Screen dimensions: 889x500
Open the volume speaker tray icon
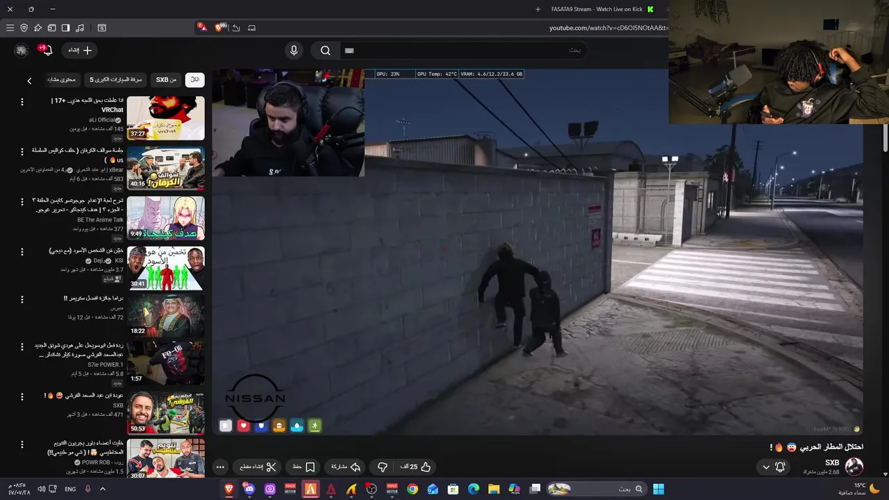coord(41,489)
